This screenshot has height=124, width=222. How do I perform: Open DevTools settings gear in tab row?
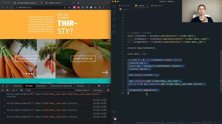(99, 86)
